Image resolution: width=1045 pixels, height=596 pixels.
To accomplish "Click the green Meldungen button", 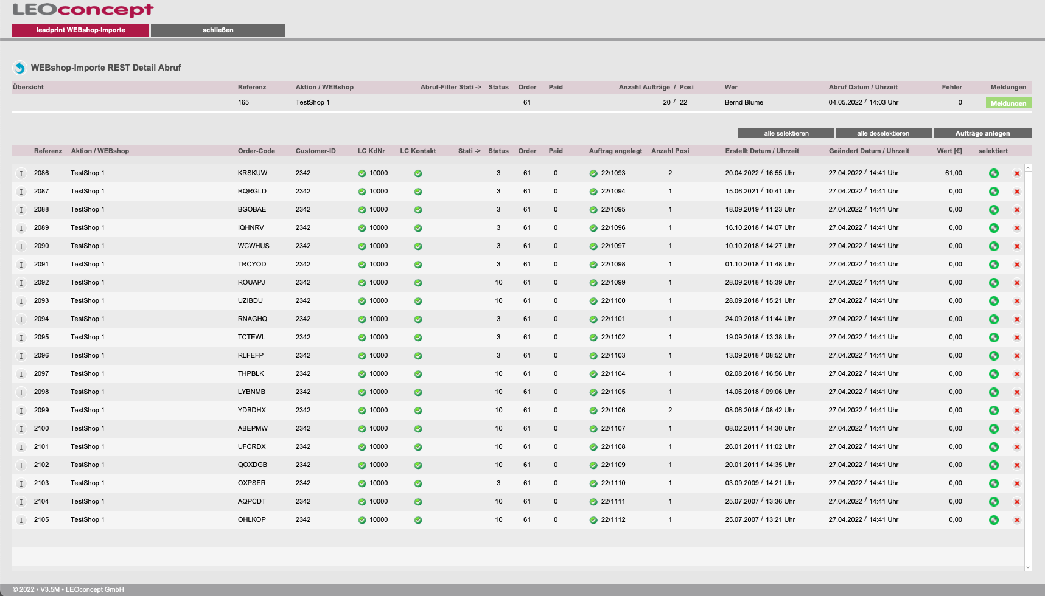I will [x=1008, y=103].
